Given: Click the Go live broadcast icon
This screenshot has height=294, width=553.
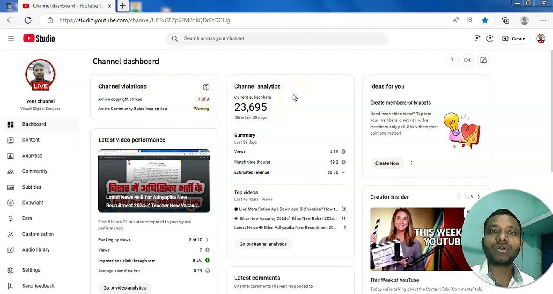Looking at the screenshot, I should [x=468, y=60].
